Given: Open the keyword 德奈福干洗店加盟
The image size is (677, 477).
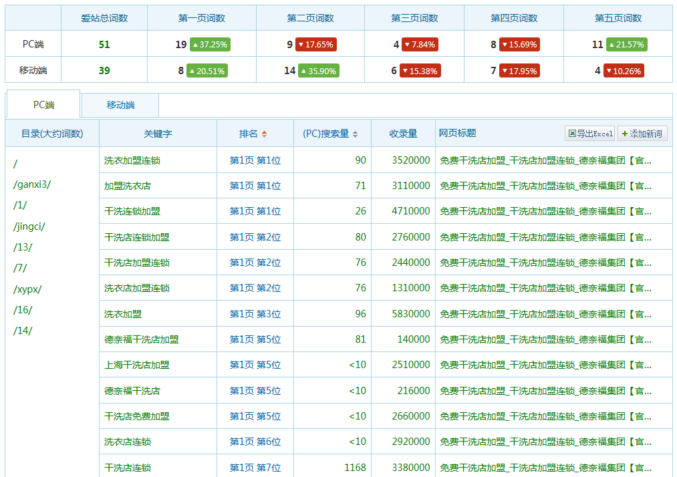Looking at the screenshot, I should [x=142, y=339].
